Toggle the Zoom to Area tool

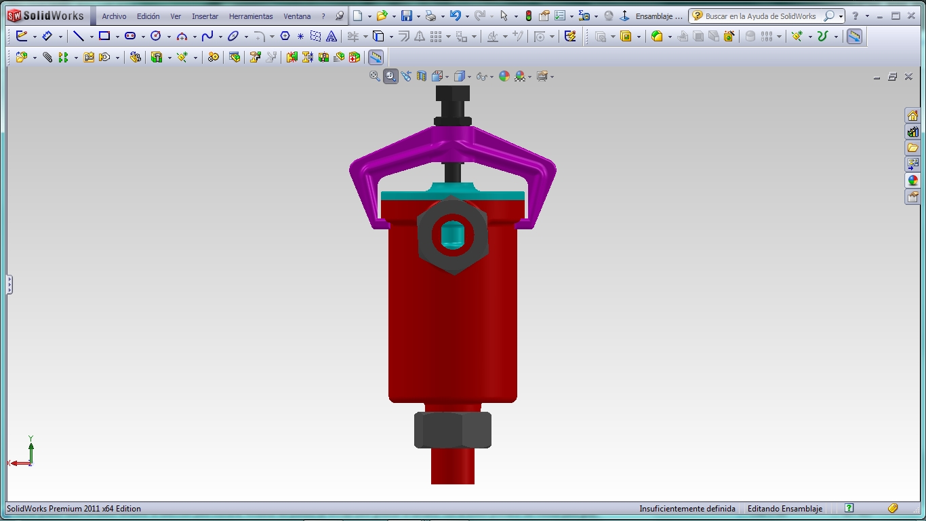tap(390, 76)
